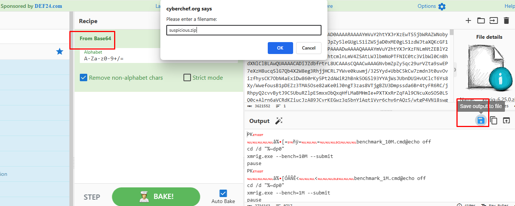
Task: Collapse the File details side panel
Action: pos(454,70)
